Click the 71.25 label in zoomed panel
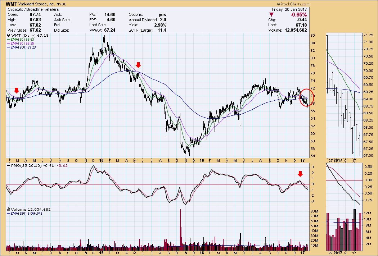Viewport: 378px width, 256px height. [368, 35]
